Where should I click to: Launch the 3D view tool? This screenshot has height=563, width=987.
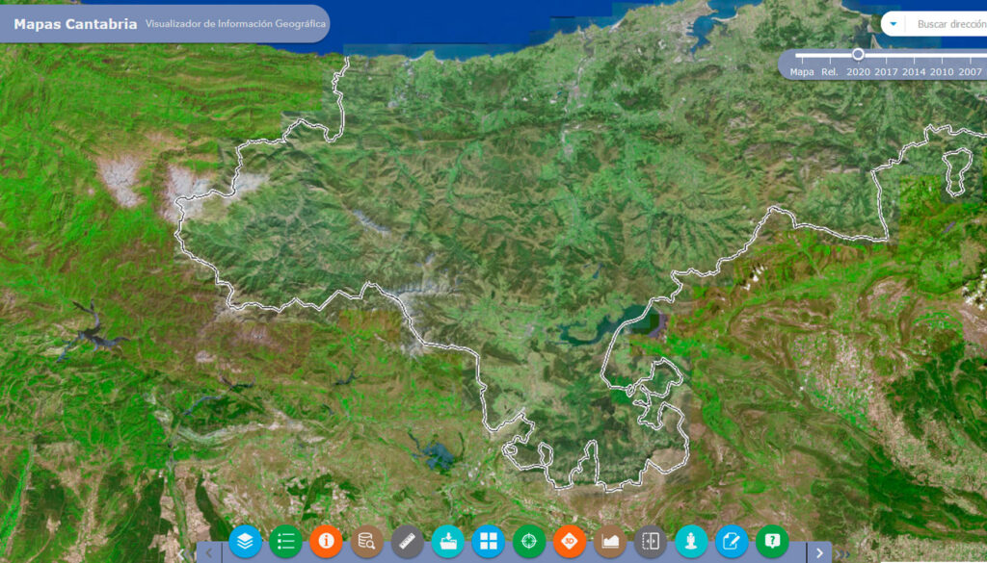[x=569, y=541]
